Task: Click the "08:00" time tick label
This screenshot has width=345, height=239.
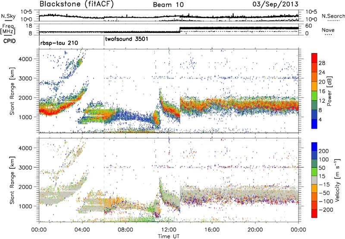Action: (125, 230)
